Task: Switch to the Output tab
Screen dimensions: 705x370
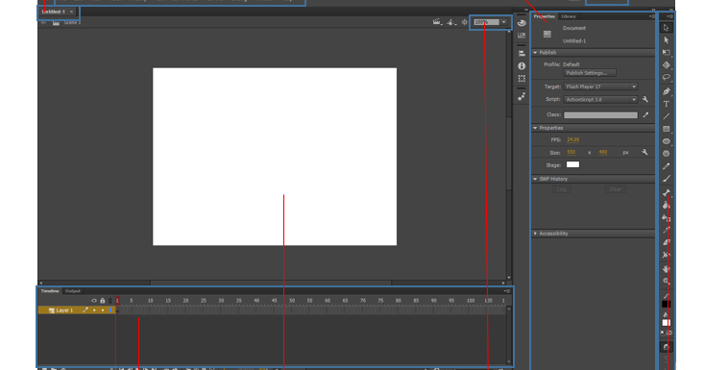Action: [72, 291]
